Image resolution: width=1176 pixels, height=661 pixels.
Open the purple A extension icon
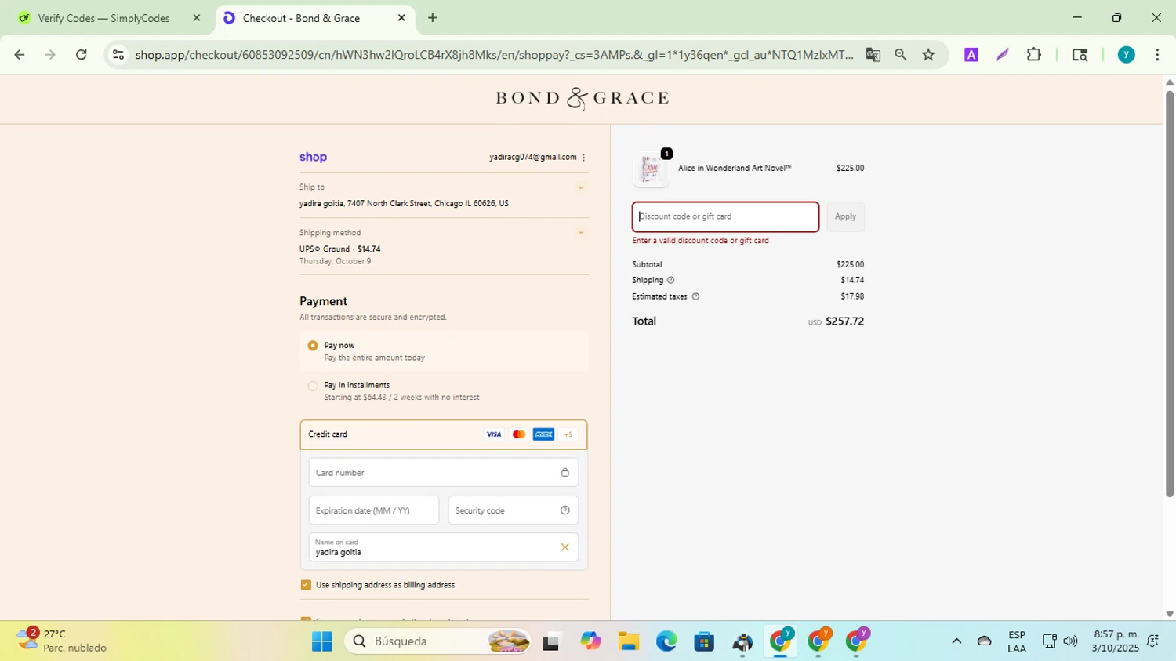pyautogui.click(x=971, y=55)
